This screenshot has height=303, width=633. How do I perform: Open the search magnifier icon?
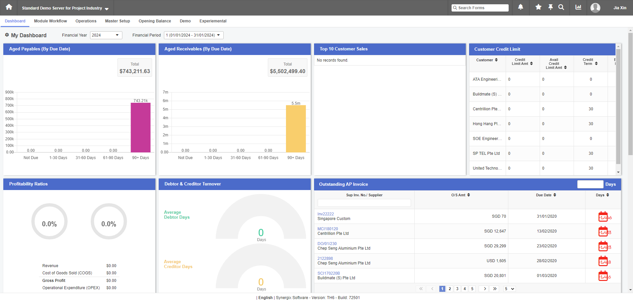(x=561, y=7)
